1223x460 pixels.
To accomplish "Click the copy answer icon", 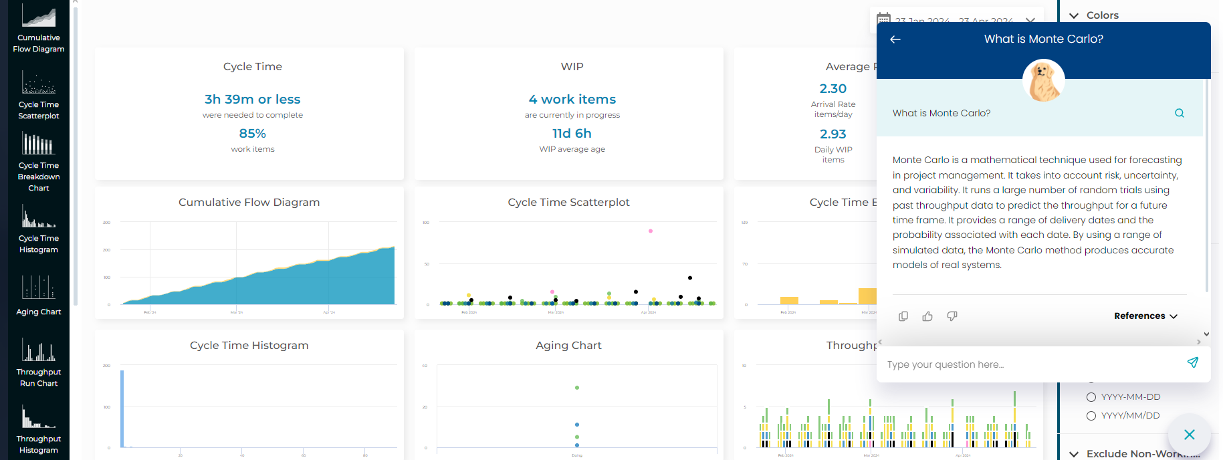I will point(903,316).
